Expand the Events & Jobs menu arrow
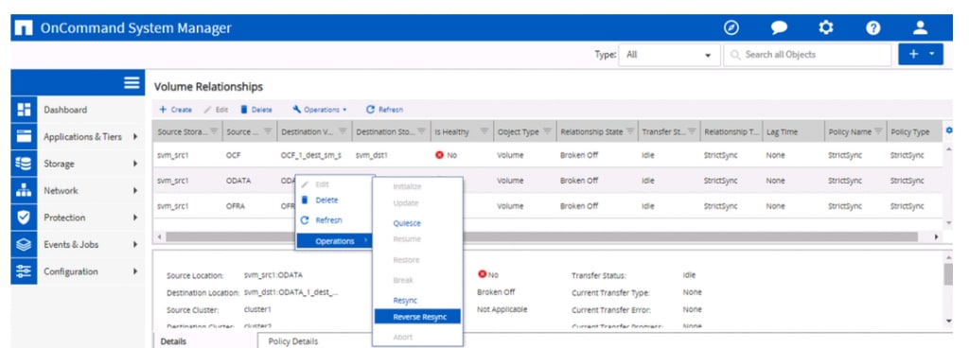969x348 pixels. 134,244
